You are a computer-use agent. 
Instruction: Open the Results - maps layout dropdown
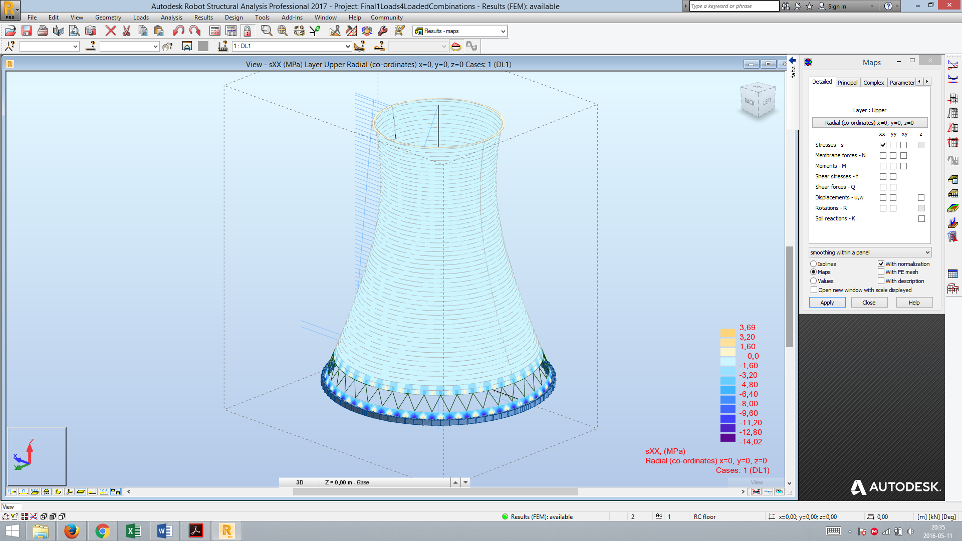click(x=503, y=31)
